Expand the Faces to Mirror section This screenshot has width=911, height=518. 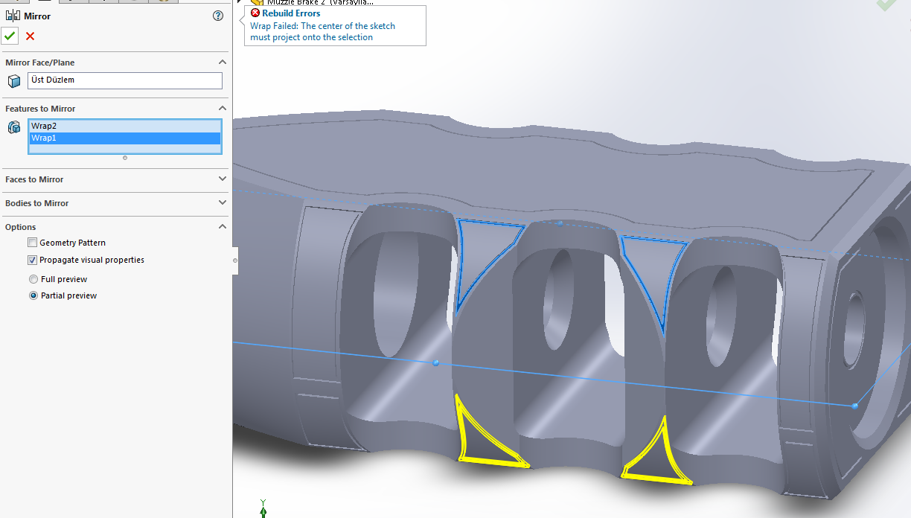coord(222,179)
